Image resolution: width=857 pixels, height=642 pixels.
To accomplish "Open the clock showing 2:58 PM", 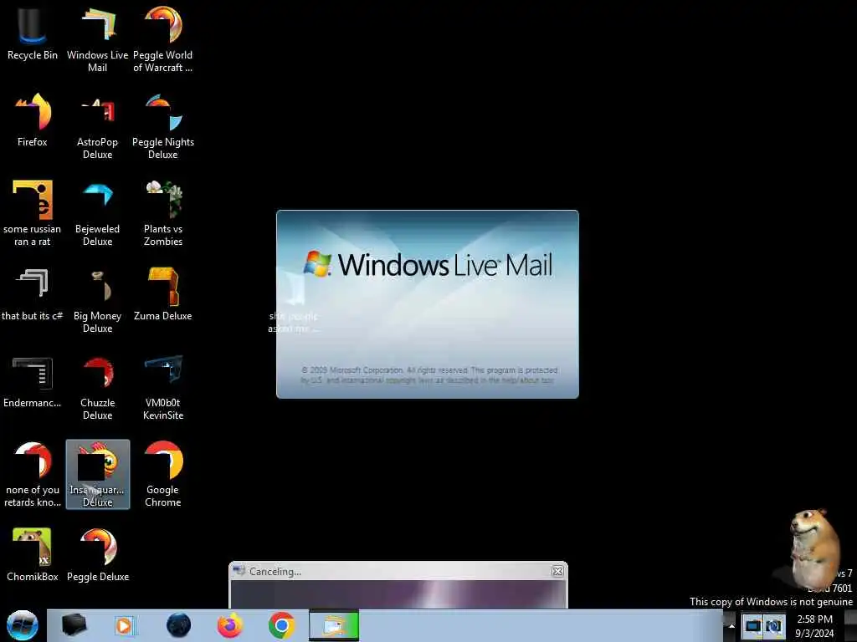I will pos(814,625).
